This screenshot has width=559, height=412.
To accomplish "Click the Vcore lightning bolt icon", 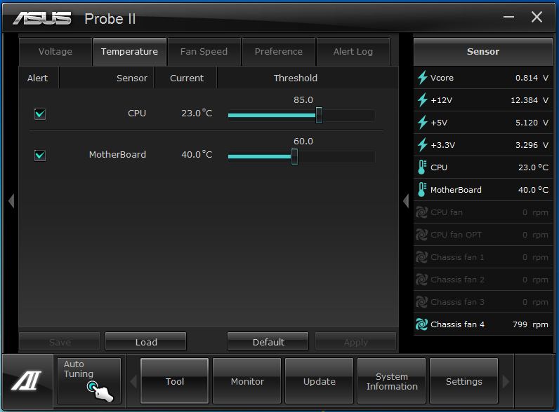I will click(423, 78).
